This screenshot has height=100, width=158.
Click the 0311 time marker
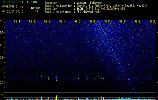[17, 21]
